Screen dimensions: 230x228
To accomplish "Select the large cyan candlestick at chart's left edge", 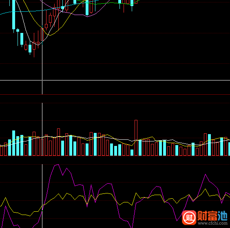I will click(13, 15).
